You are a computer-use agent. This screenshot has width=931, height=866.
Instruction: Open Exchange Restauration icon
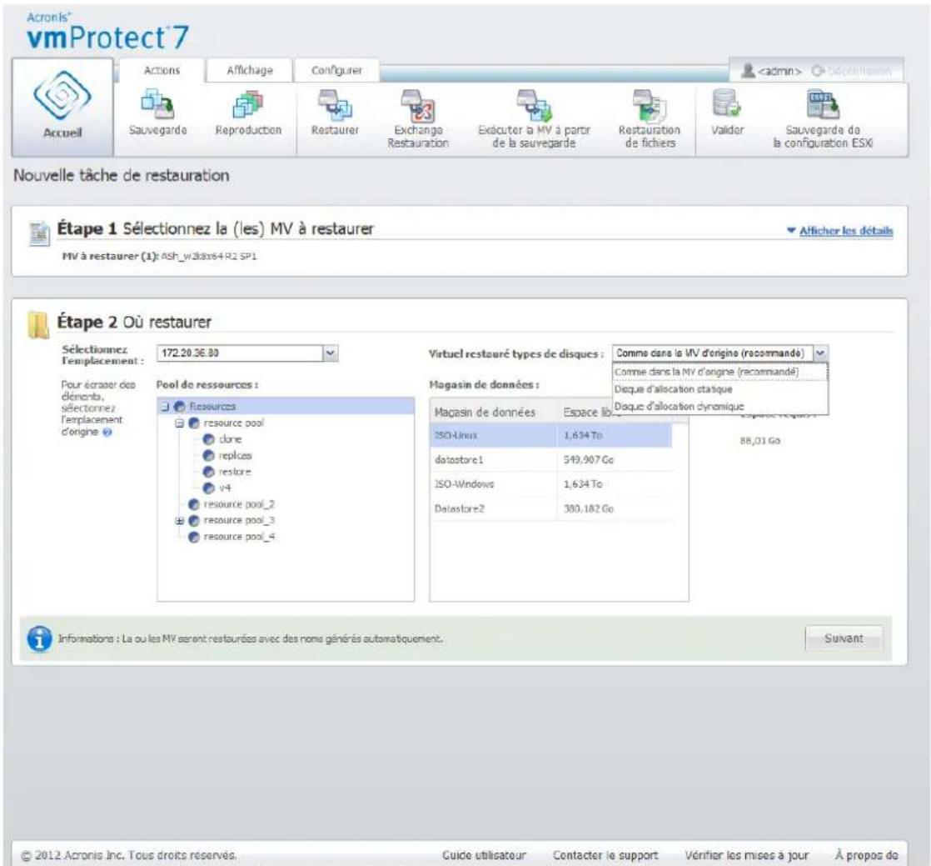417,105
